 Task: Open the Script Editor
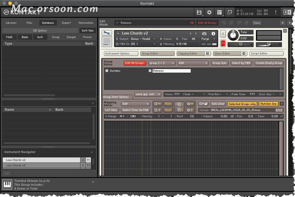(266, 54)
